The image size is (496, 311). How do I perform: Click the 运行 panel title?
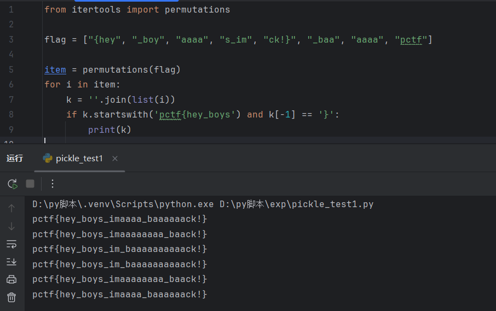pos(15,159)
